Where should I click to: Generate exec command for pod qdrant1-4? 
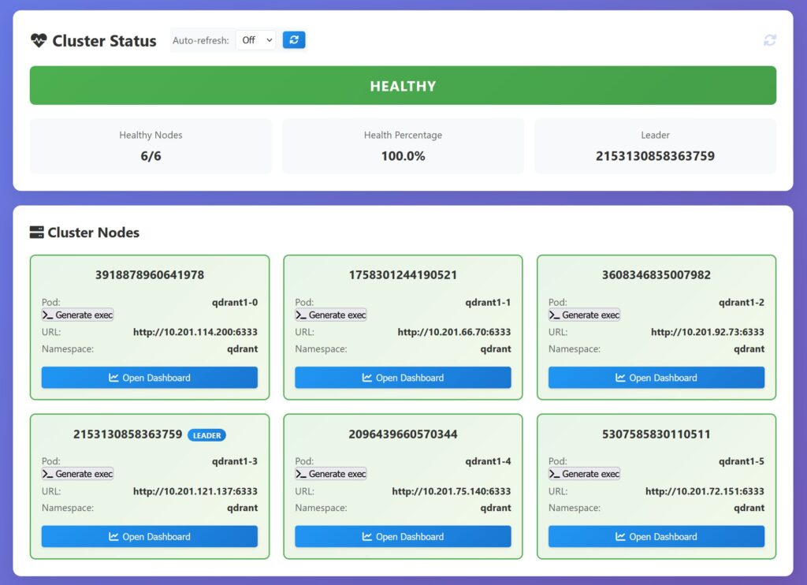[331, 474]
